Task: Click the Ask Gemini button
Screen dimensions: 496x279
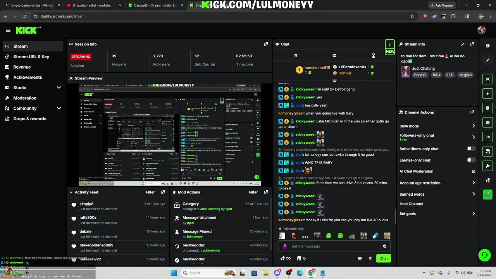Action: (441, 5)
